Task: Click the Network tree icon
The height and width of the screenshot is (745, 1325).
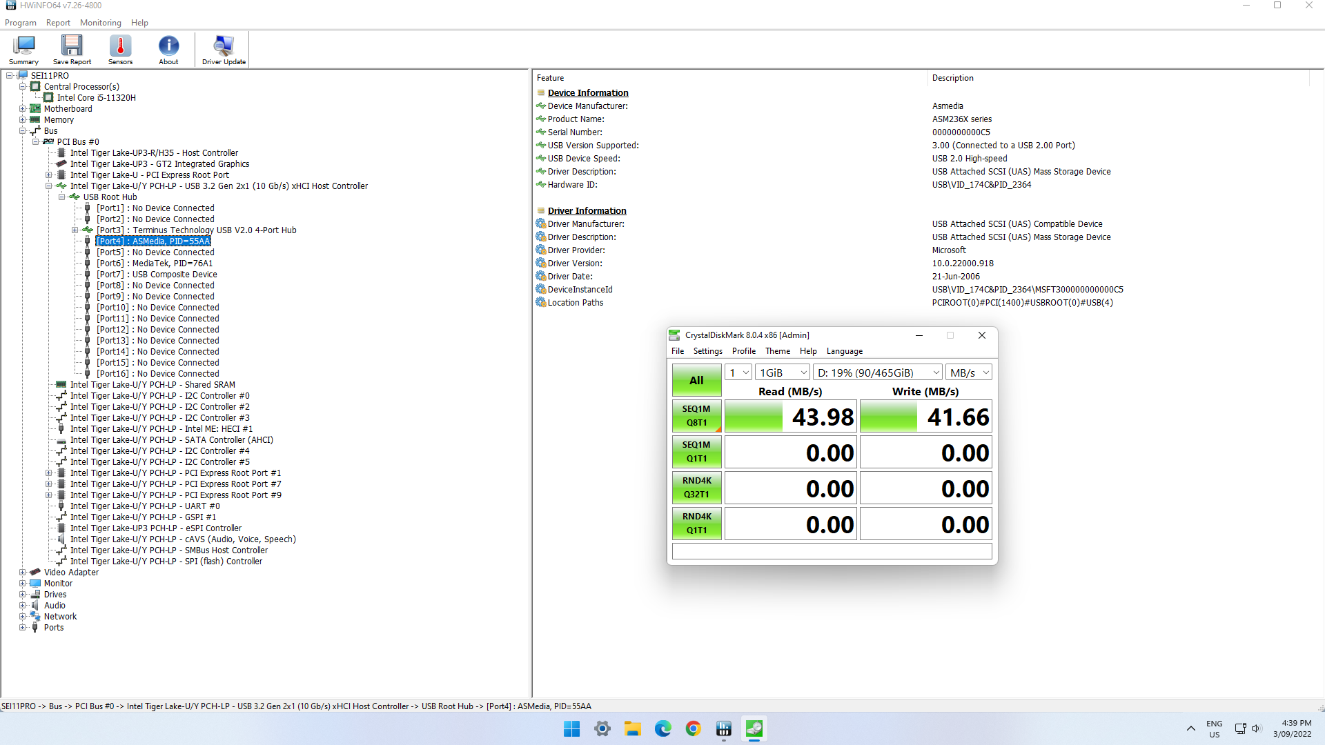Action: pyautogui.click(x=35, y=617)
